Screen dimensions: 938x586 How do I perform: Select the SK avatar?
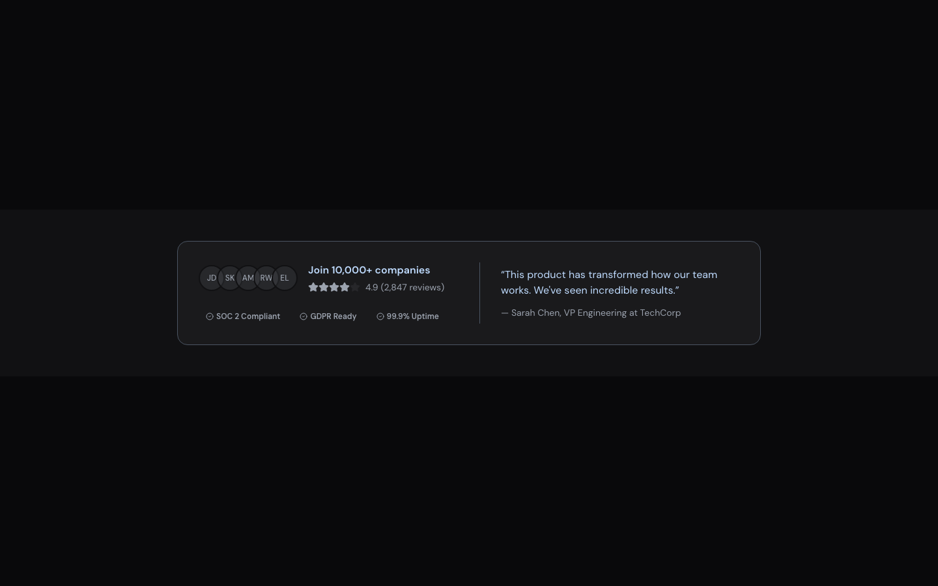click(229, 278)
